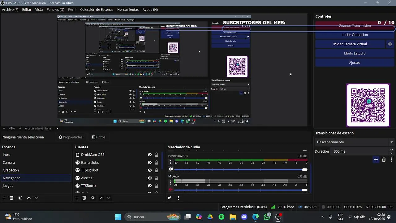This screenshot has height=223, width=396.
Task: Move scene up arrow in Escenas toolbar
Action: pos(29,198)
